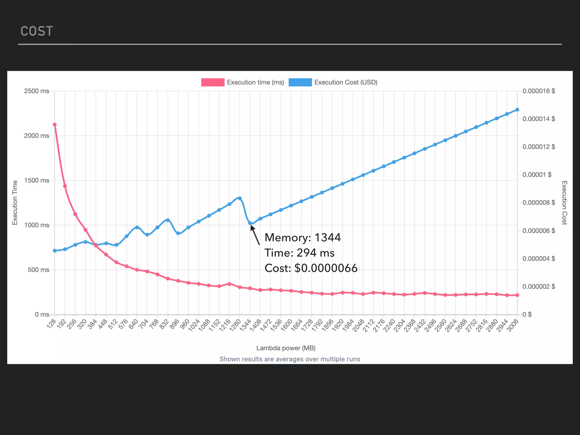Select the blue cost data point at 3008 MB

point(517,110)
